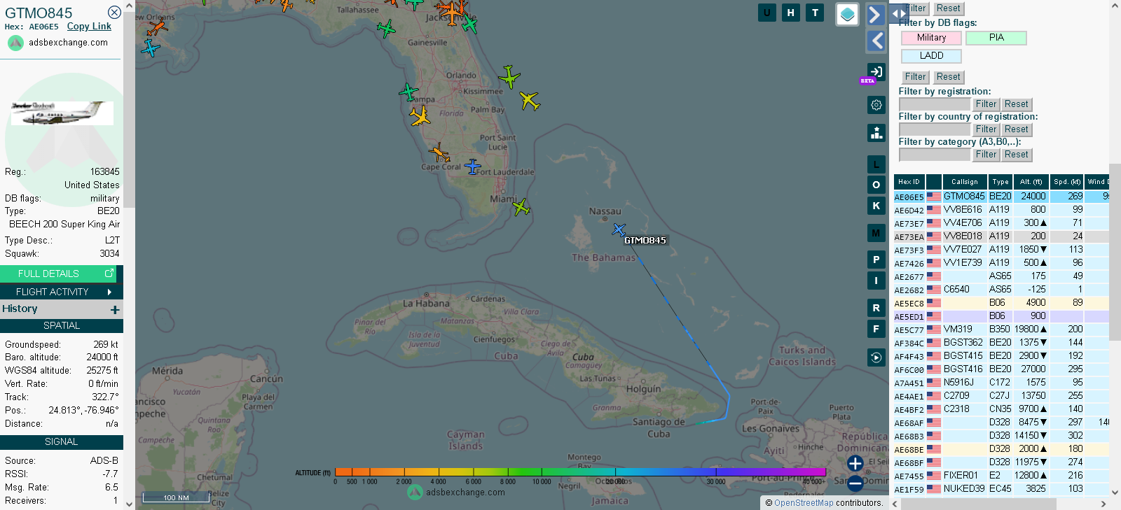Toggle the O map button
This screenshot has width=1121, height=510.
click(876, 185)
